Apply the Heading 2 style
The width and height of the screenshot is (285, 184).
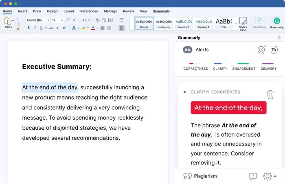point(204,23)
